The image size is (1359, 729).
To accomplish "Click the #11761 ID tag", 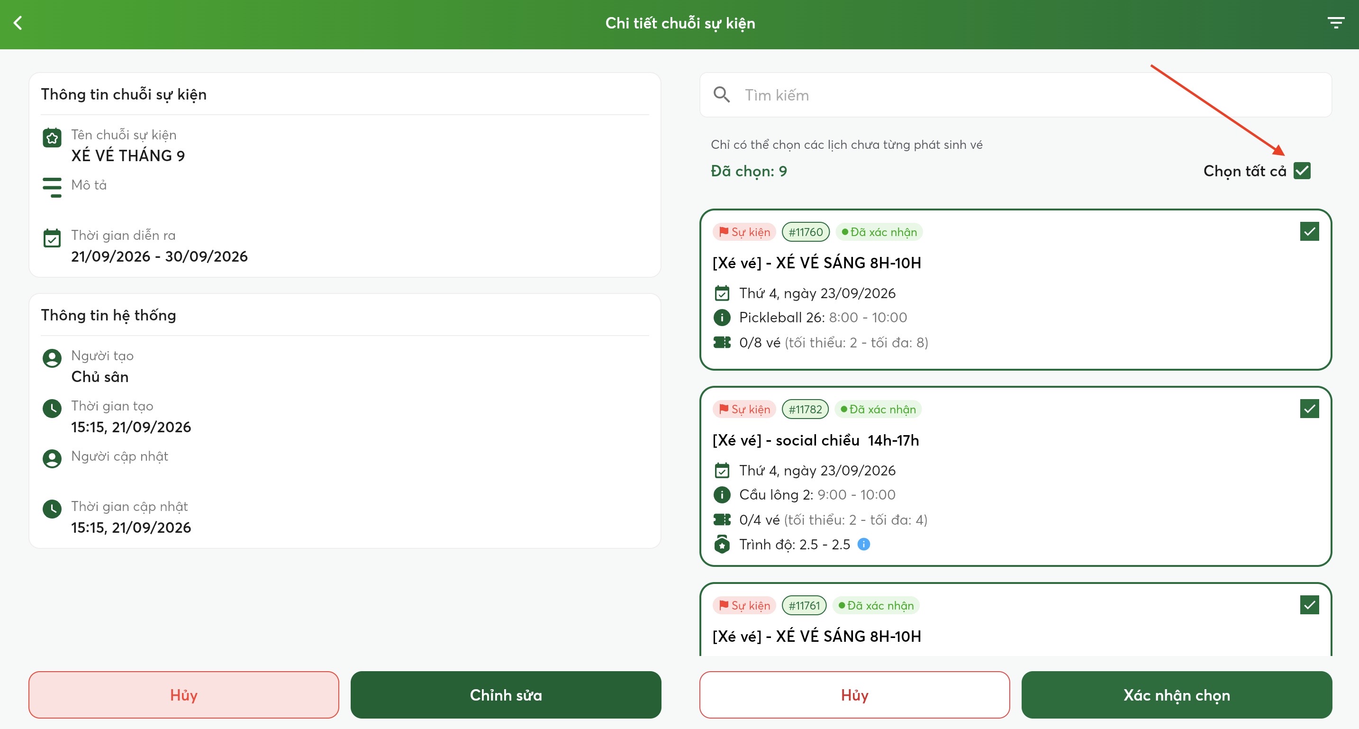I will [x=804, y=605].
